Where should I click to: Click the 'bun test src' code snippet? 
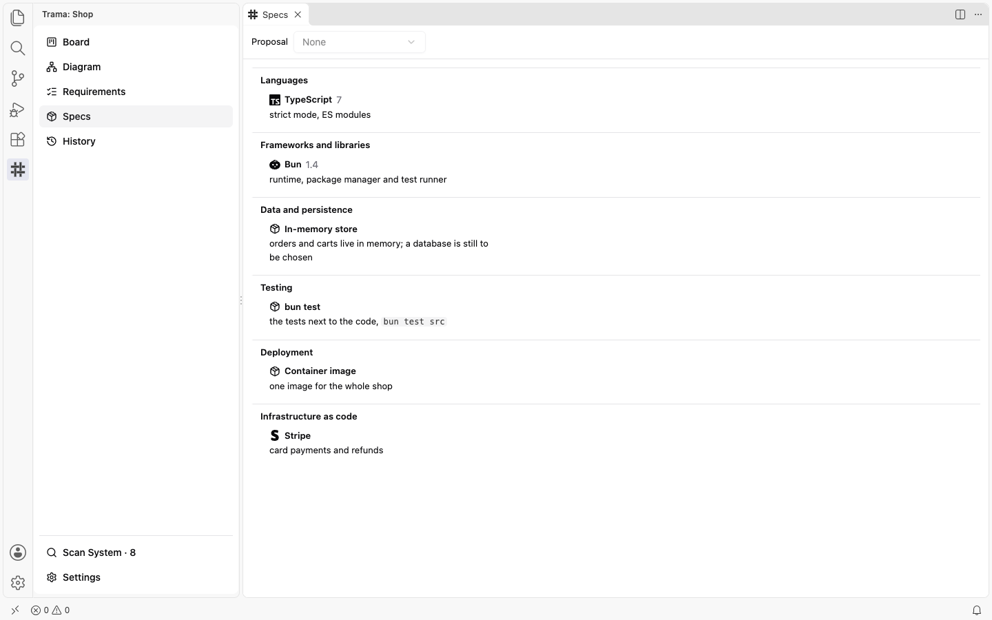click(414, 322)
